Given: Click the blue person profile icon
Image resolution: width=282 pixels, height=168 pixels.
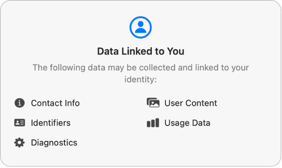Looking at the screenshot, I should (141, 27).
